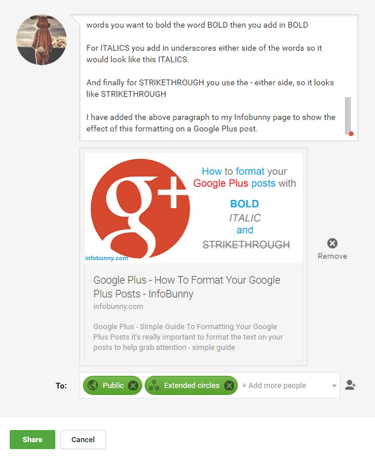The width and height of the screenshot is (375, 460).
Task: Open the audience dropdown arrow
Action: (334, 386)
